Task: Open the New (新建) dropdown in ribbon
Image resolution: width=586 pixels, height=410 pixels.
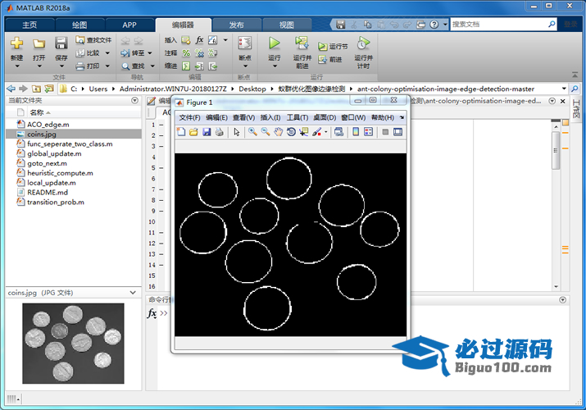Action: 16,58
